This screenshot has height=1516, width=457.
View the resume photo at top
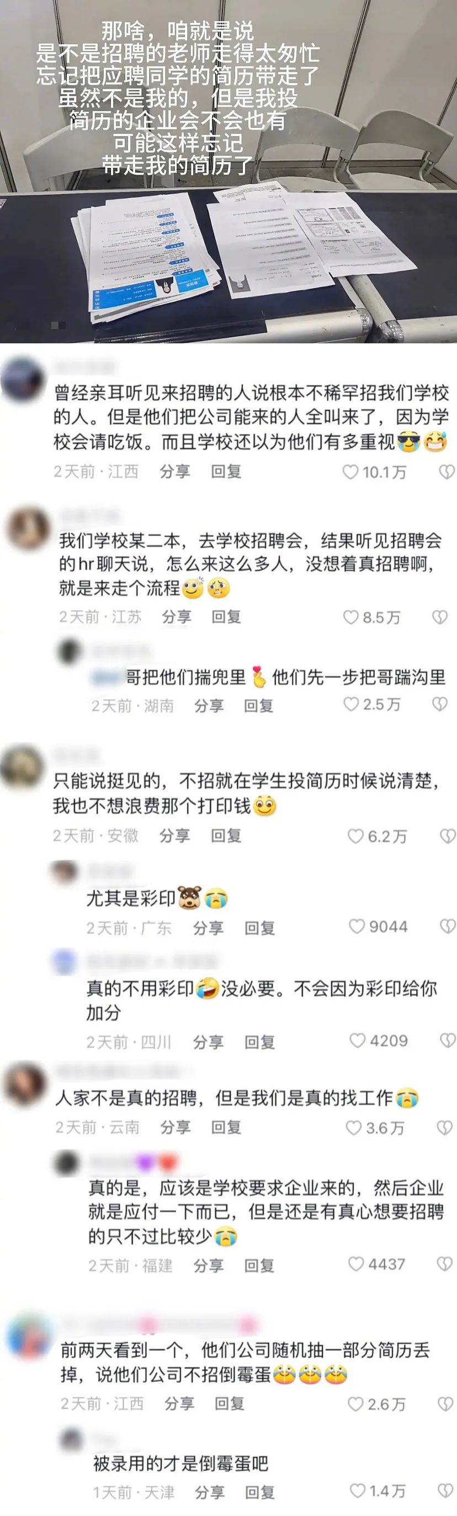228,171
